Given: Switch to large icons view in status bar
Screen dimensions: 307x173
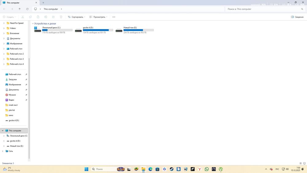Looking at the screenshot, I should [x=304, y=163].
